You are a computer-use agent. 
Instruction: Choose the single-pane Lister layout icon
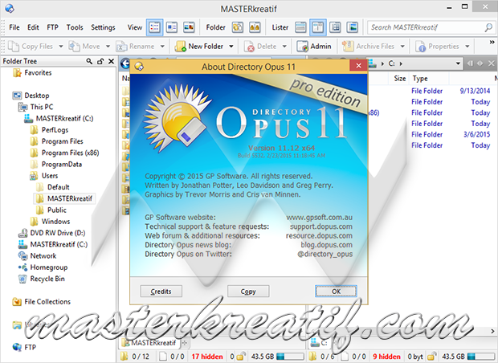(300, 27)
